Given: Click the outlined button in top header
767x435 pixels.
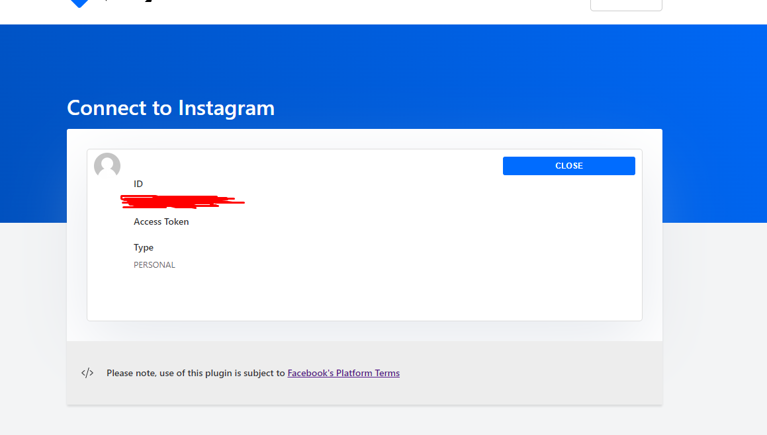Looking at the screenshot, I should pyautogui.click(x=626, y=5).
